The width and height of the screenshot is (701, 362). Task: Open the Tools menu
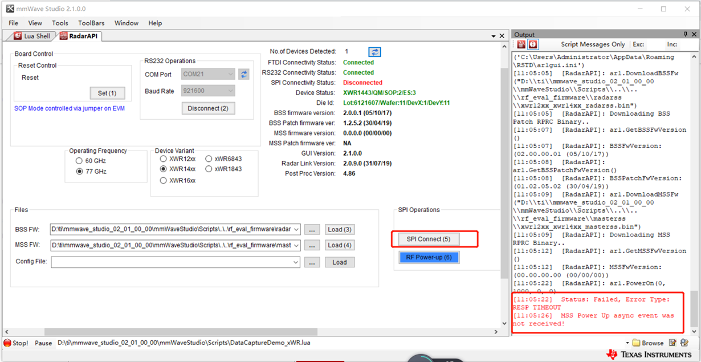click(60, 23)
